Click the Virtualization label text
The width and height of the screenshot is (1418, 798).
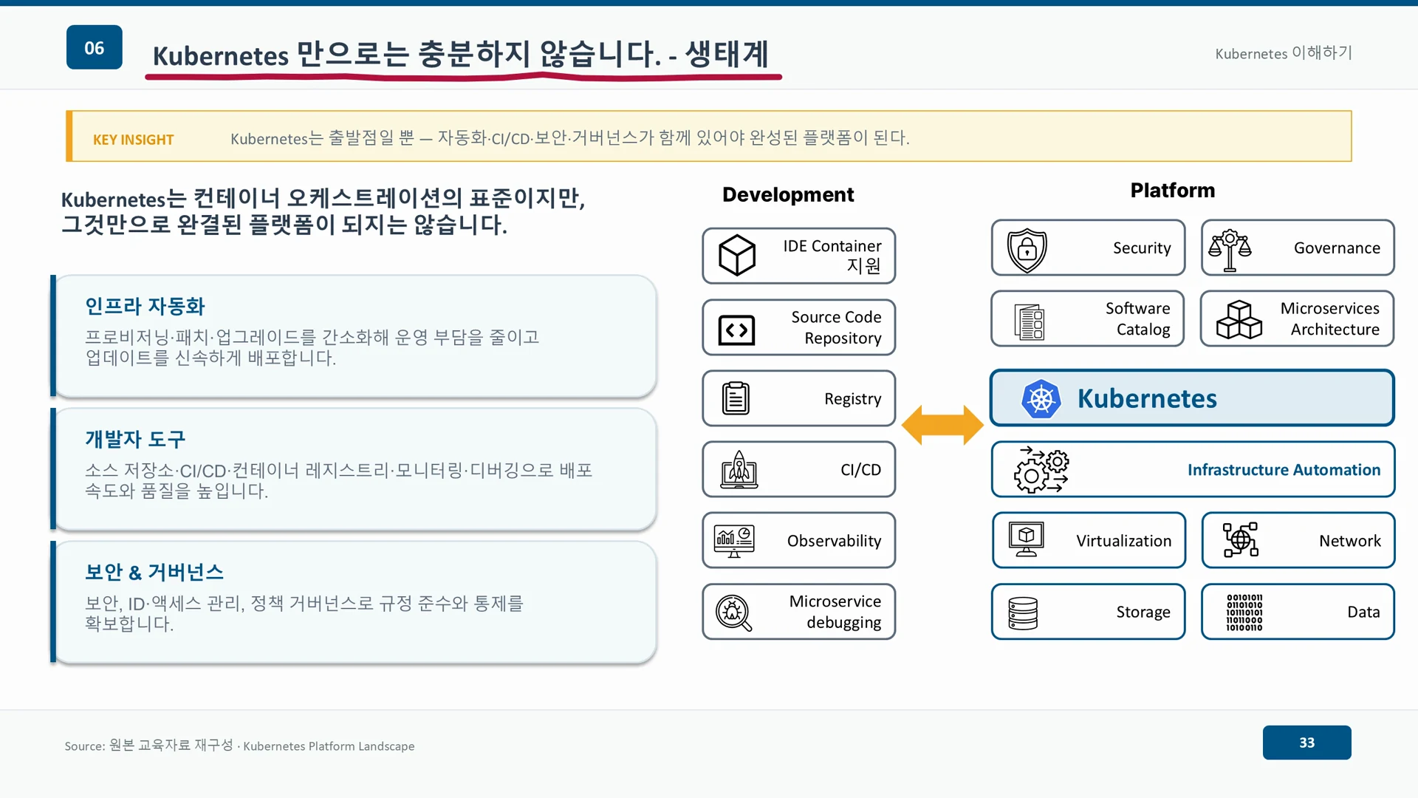click(x=1123, y=541)
